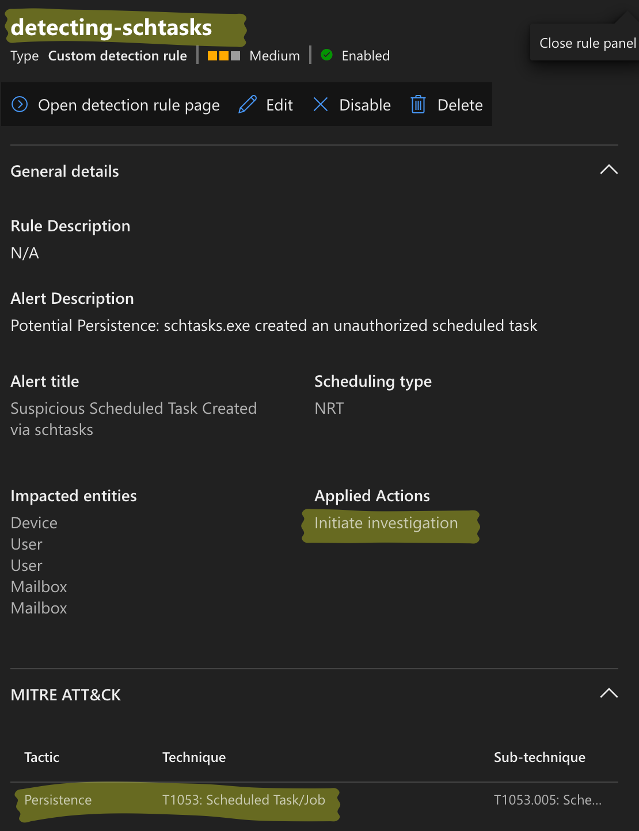Collapse the MITRE ATT&CK section

pyautogui.click(x=609, y=693)
